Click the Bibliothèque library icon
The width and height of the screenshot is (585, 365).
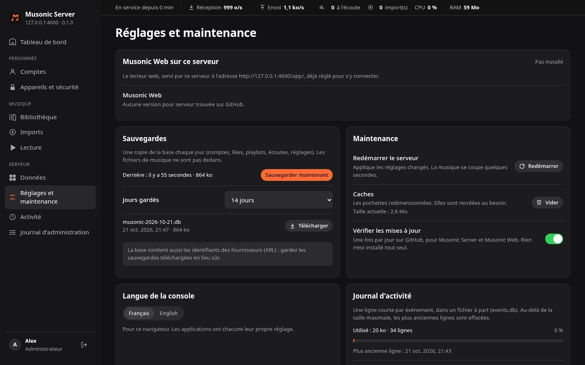point(13,117)
